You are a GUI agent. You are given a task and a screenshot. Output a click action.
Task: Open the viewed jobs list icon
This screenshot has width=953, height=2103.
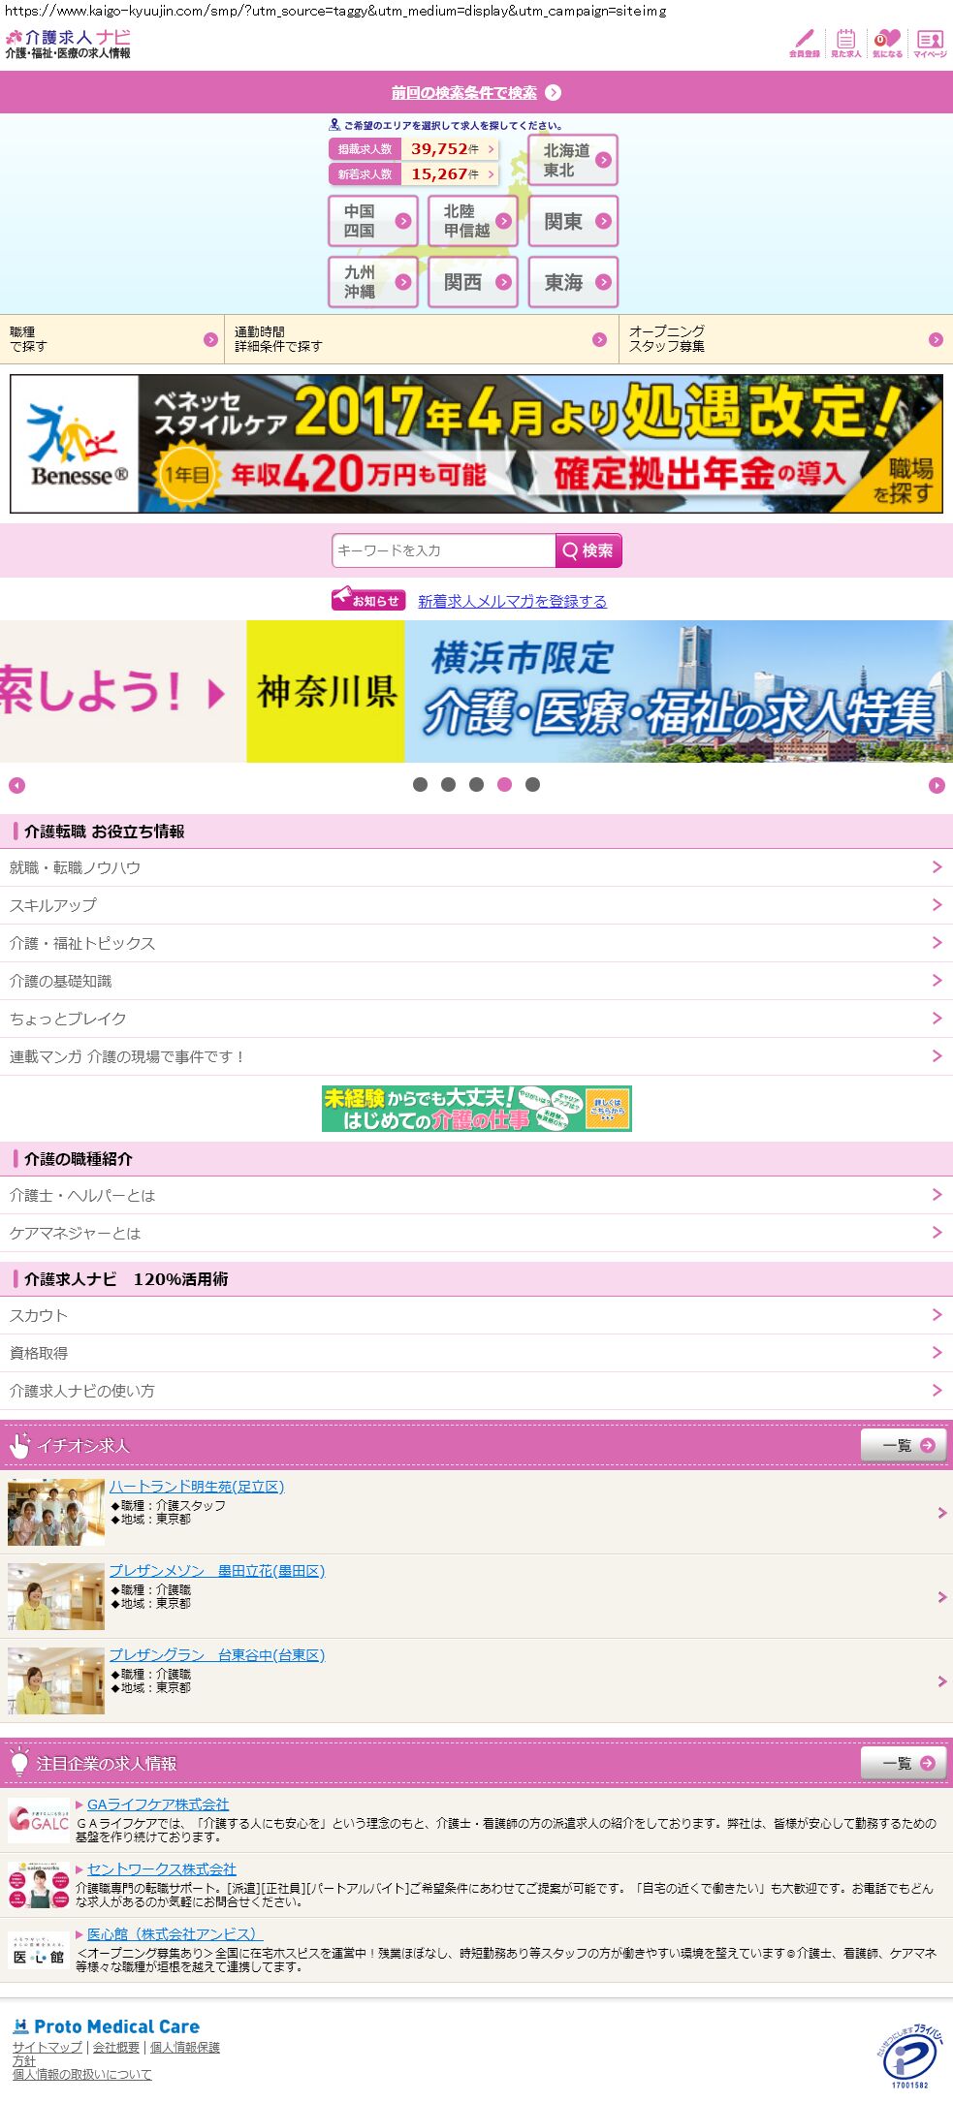tap(845, 43)
